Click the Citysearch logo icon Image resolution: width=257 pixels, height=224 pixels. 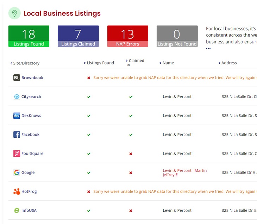tap(17, 97)
